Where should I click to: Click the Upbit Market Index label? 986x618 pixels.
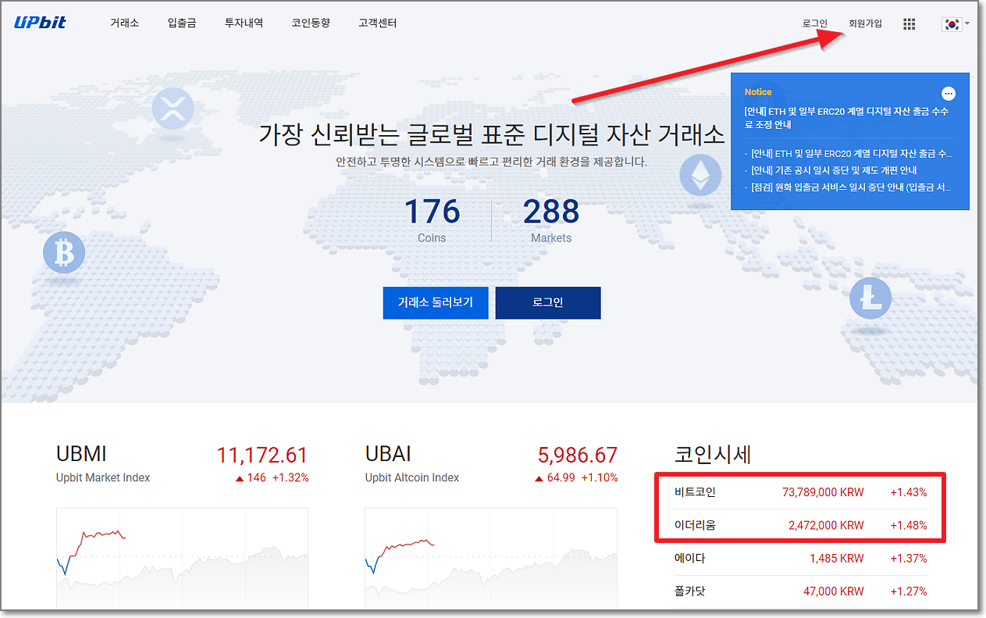point(103,477)
